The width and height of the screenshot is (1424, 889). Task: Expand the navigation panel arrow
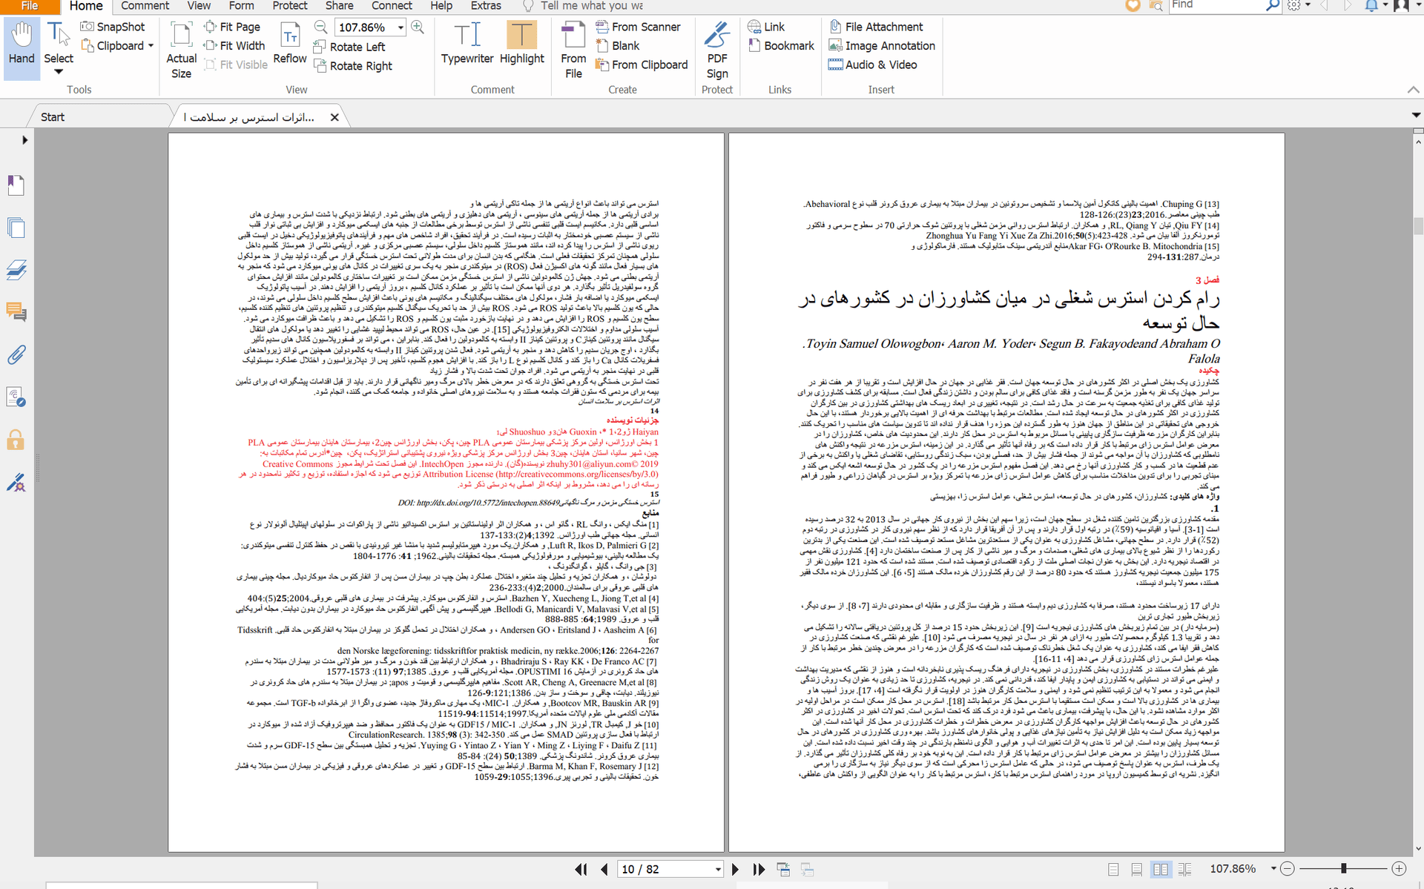pos(24,140)
